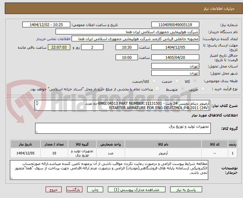Click response deadline date 1404/12/05 field
This screenshot has height=198, width=243.
(175, 47)
